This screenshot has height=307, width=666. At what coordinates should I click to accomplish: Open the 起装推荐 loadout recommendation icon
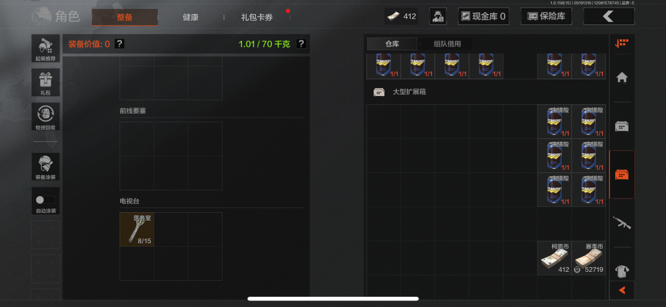point(45,48)
